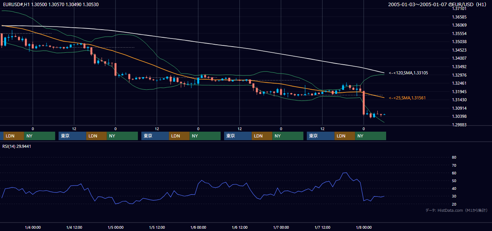
Task: Click price axis label 1.32976
Action: [459, 75]
